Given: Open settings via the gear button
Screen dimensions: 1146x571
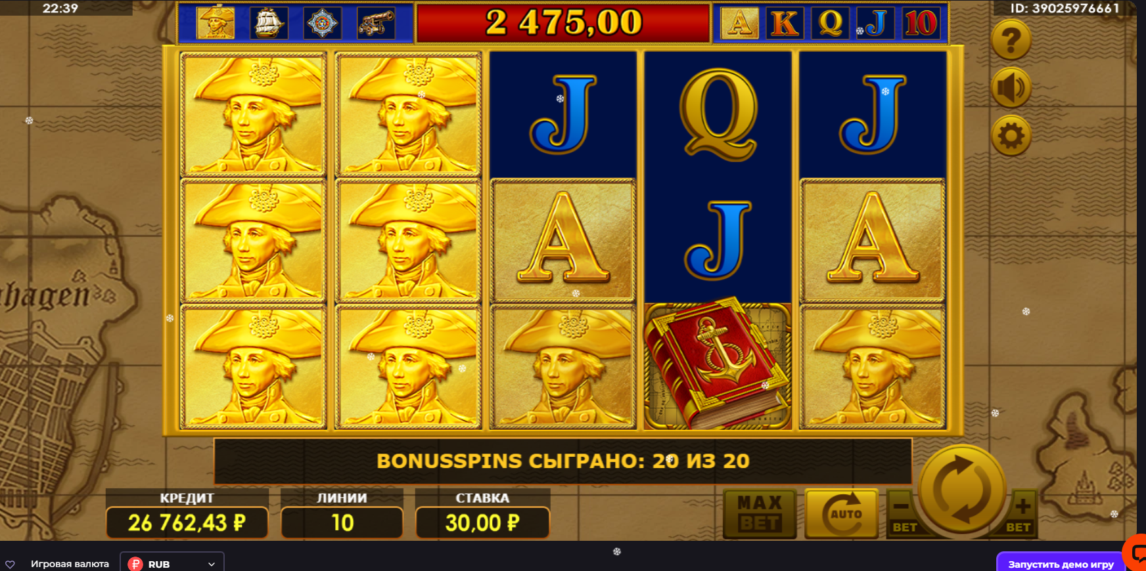Looking at the screenshot, I should [x=1011, y=136].
